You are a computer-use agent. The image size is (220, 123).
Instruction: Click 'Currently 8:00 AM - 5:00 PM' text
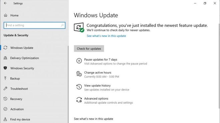[x=102, y=77]
